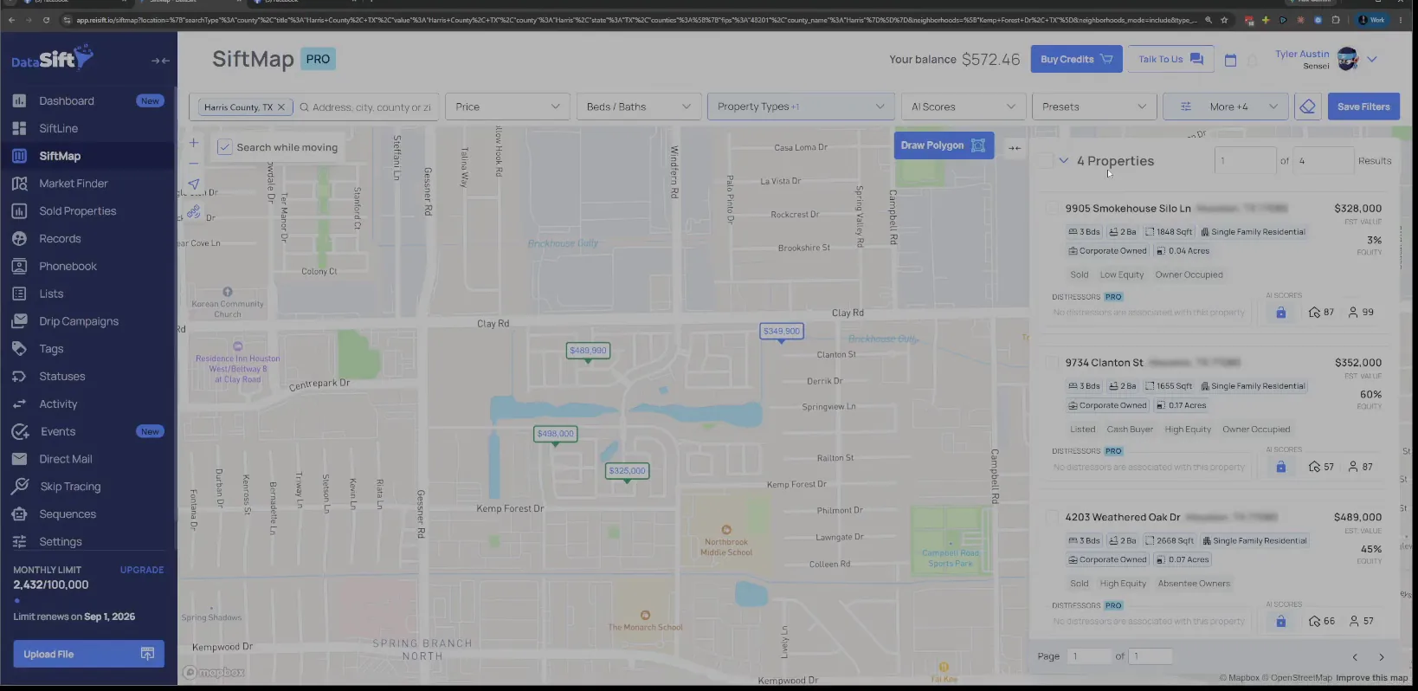Click the Upload File button
Screen dimensions: 1418x691
pos(88,654)
